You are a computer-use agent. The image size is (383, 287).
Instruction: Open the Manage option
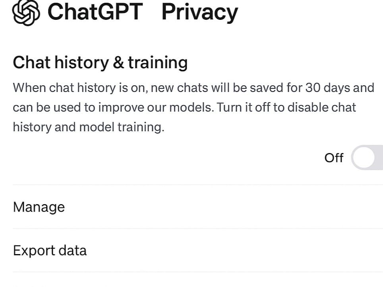[x=198, y=207]
